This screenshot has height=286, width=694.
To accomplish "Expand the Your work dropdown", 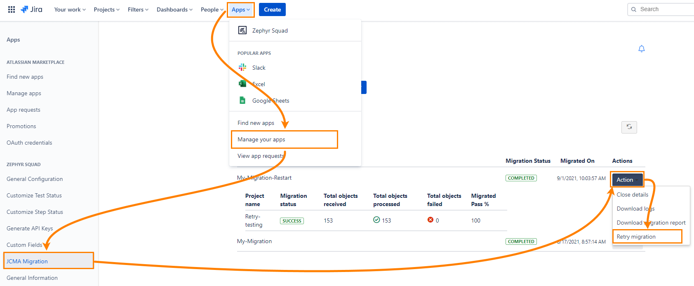I will pyautogui.click(x=70, y=9).
